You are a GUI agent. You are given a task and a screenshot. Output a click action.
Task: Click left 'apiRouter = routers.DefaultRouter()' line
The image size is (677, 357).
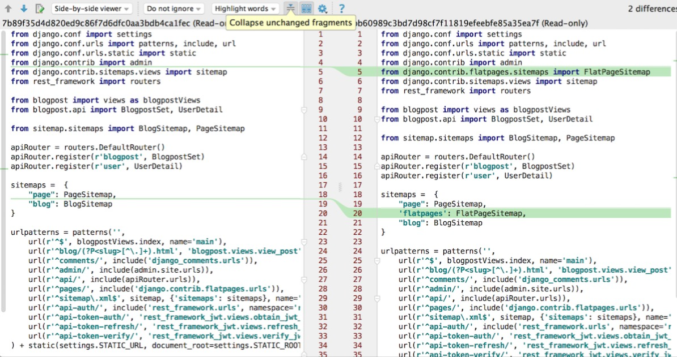88,147
